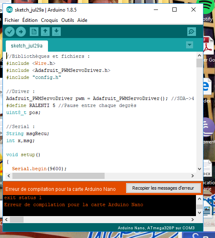Open the Serial Monitor icon

pyautogui.click(x=191, y=31)
